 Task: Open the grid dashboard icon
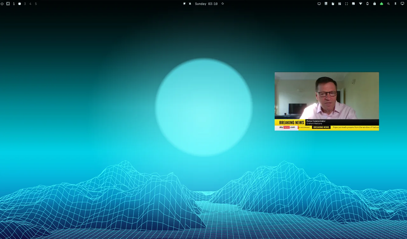coord(340,4)
